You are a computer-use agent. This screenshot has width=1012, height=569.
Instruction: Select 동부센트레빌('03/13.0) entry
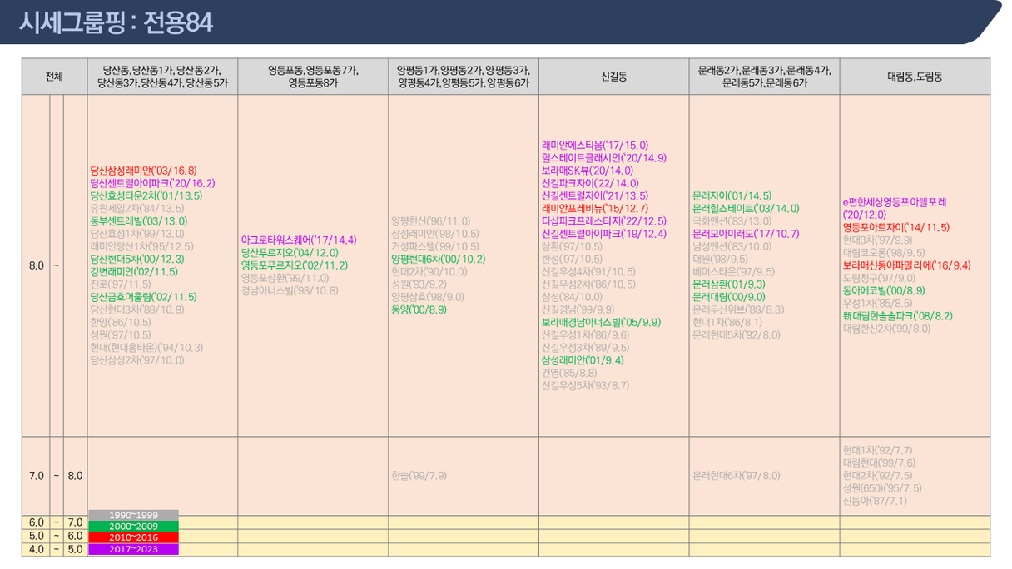pyautogui.click(x=138, y=220)
